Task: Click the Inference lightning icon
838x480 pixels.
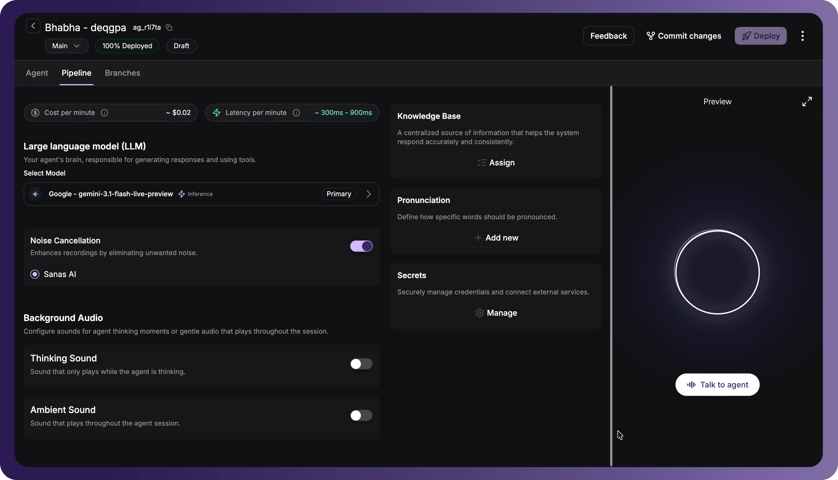Action: [182, 194]
